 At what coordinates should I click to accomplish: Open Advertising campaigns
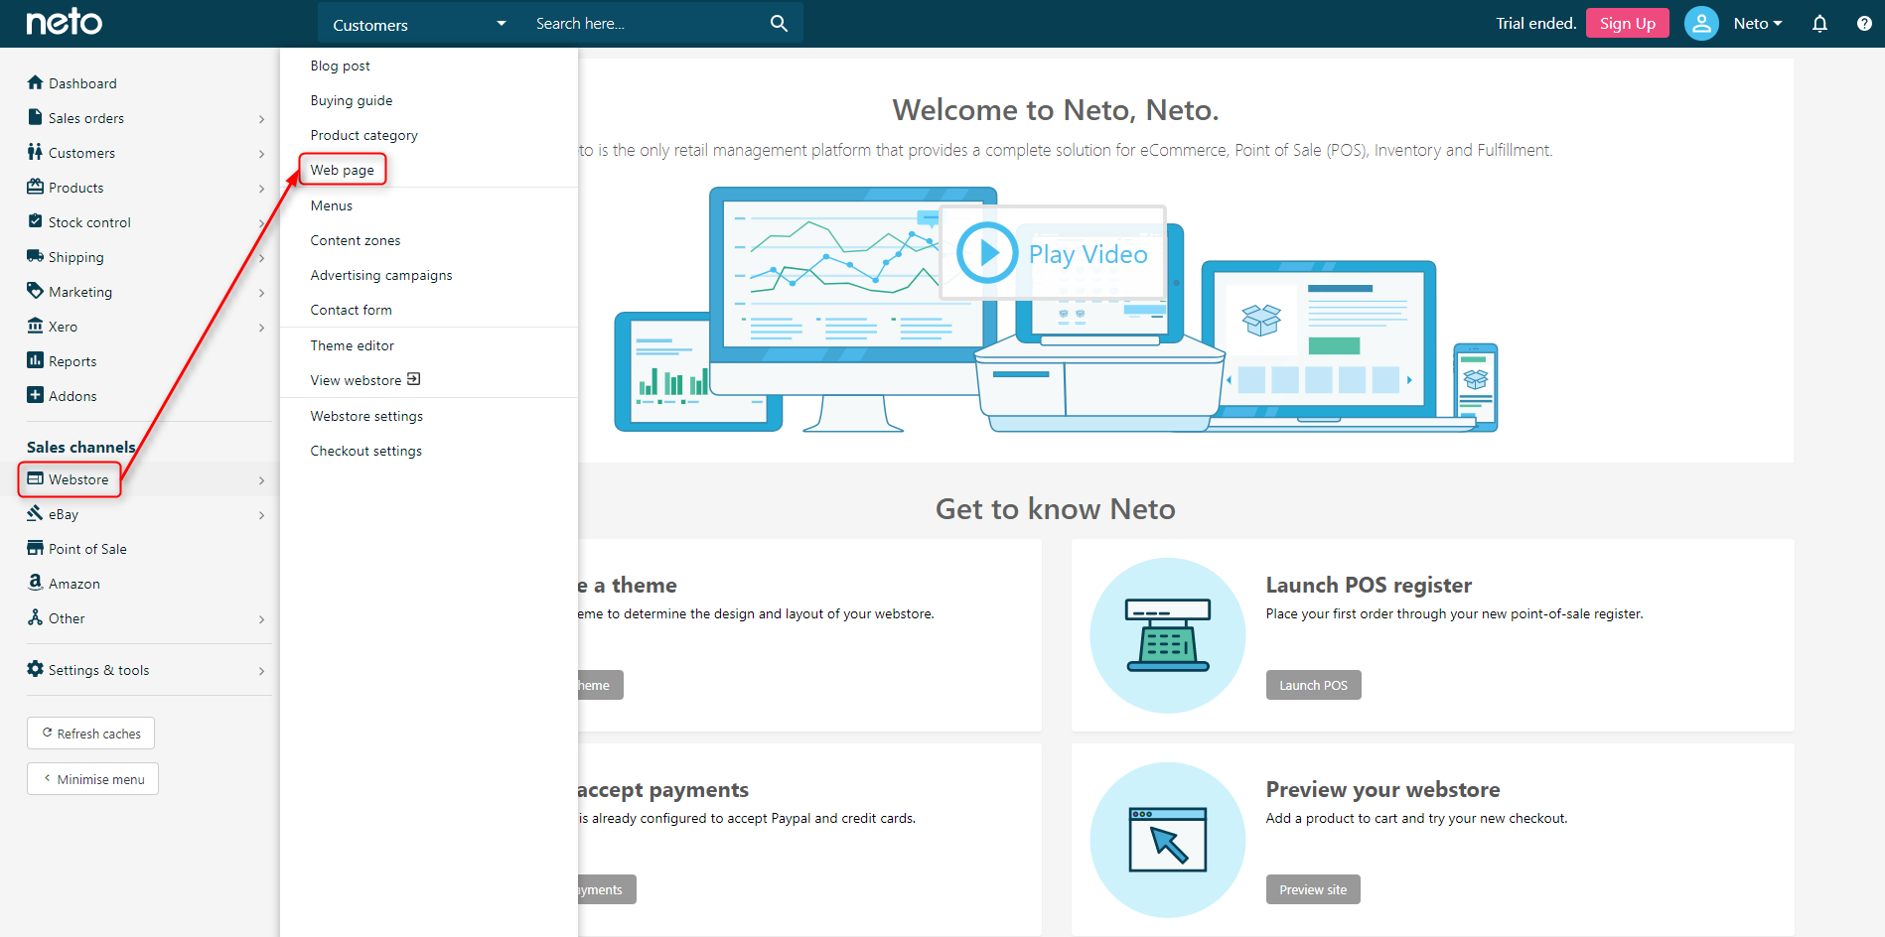pyautogui.click(x=381, y=275)
